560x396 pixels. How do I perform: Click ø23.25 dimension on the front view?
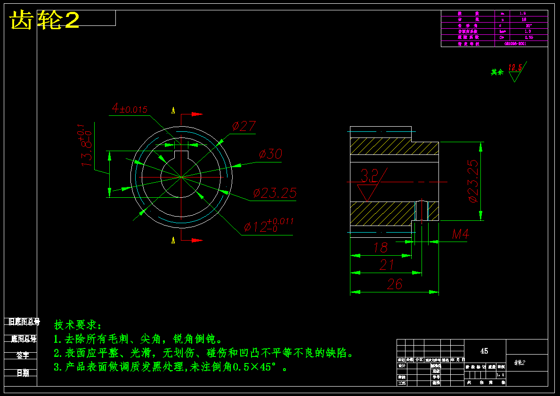coord(275,193)
